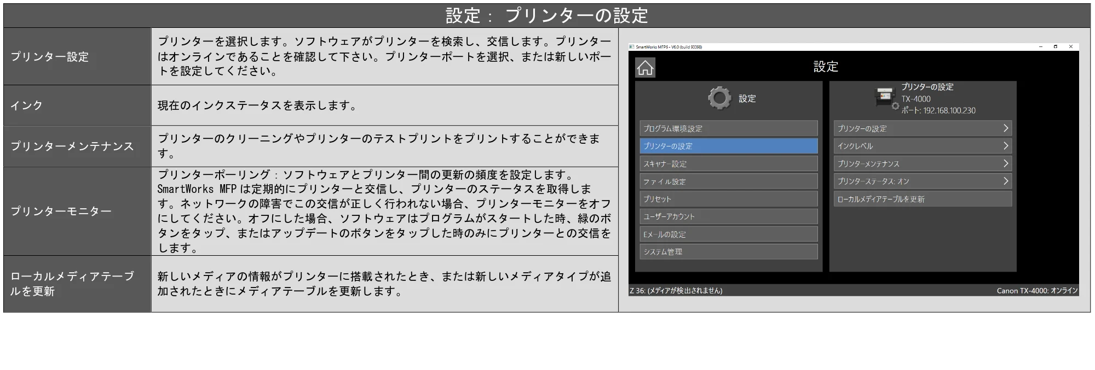Open スキャナー設定 menu item
1095x370 pixels.
729,163
